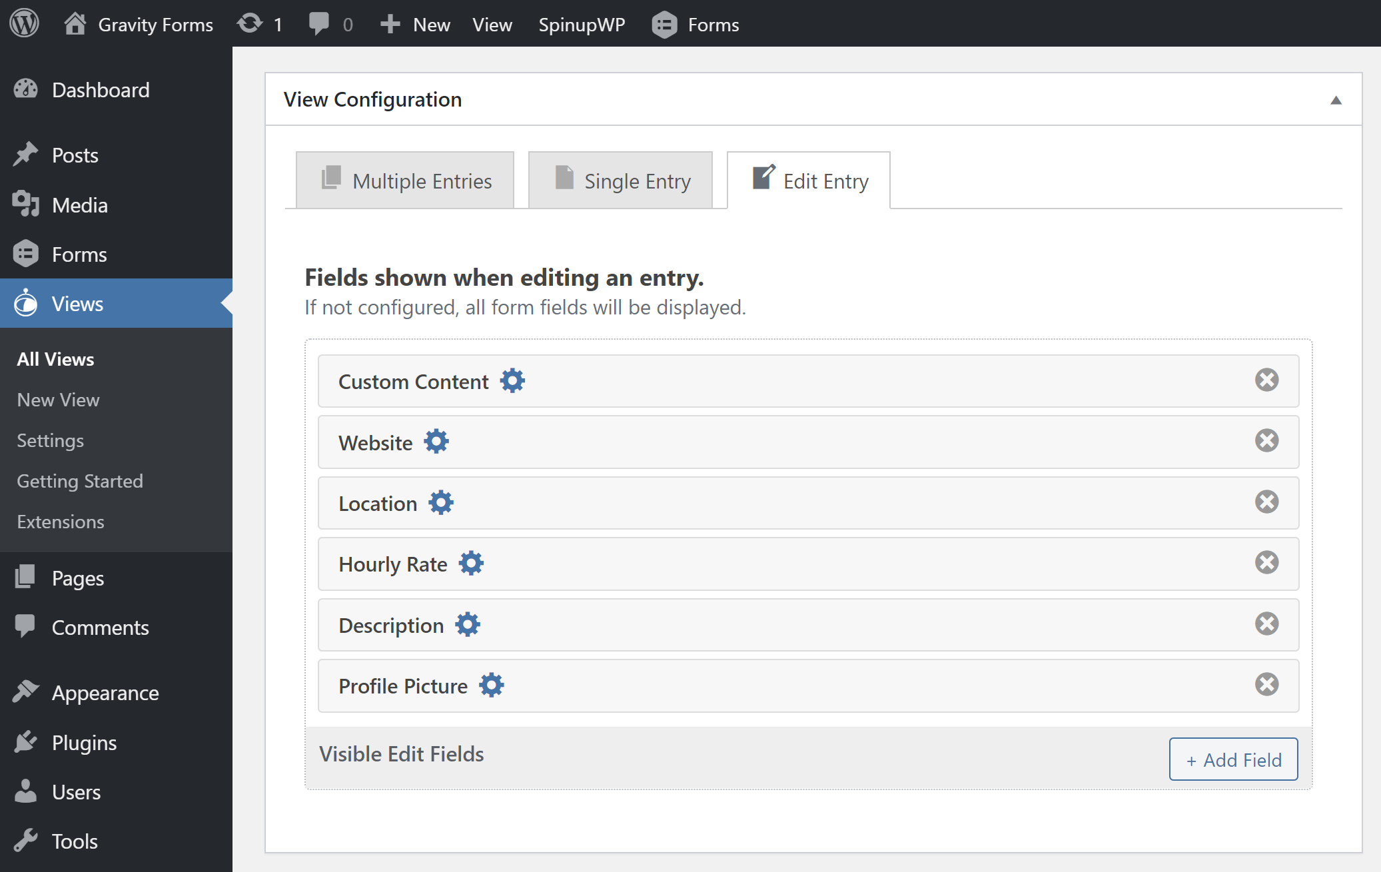The image size is (1381, 872).
Task: Expand the View Configuration panel
Action: 1336,101
